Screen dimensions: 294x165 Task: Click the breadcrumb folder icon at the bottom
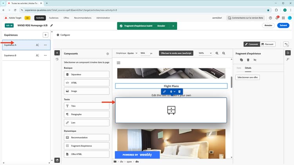click(115, 161)
